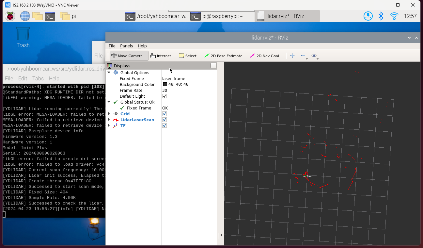
Task: Toggle the Default Light checkbox
Action: 164,96
